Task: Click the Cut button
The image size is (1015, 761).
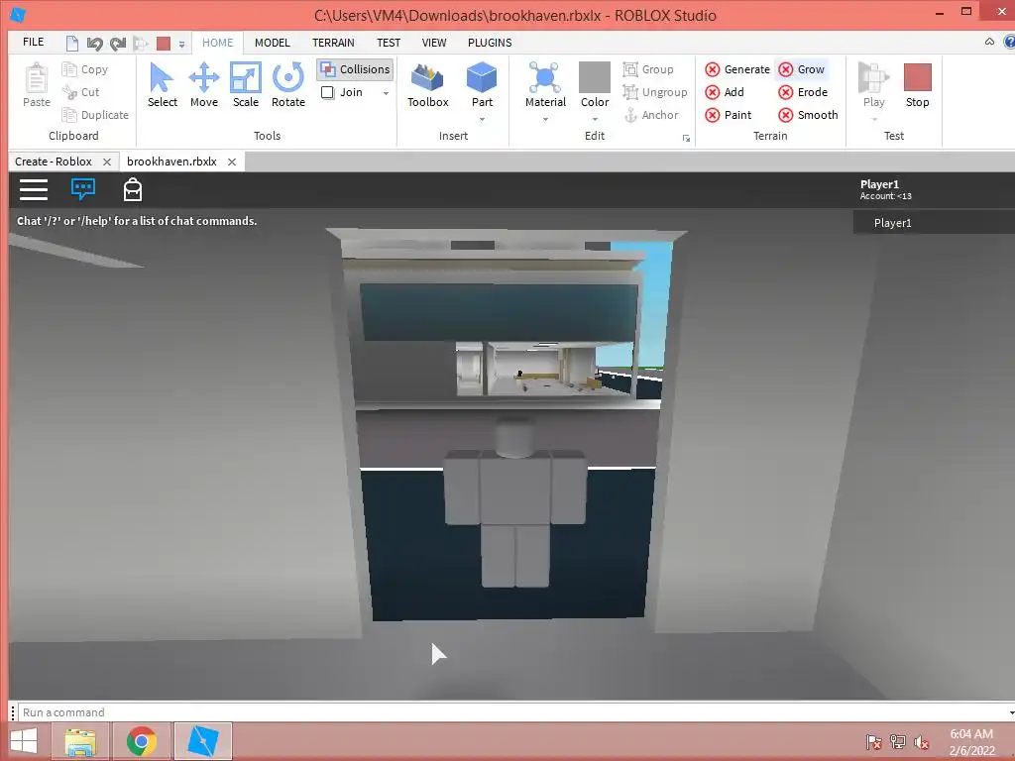Action: [x=81, y=92]
